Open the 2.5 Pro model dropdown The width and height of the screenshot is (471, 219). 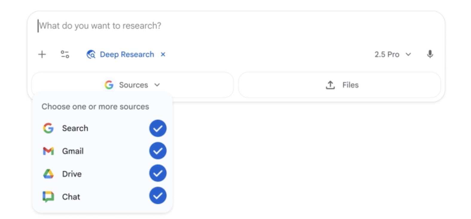(x=393, y=54)
